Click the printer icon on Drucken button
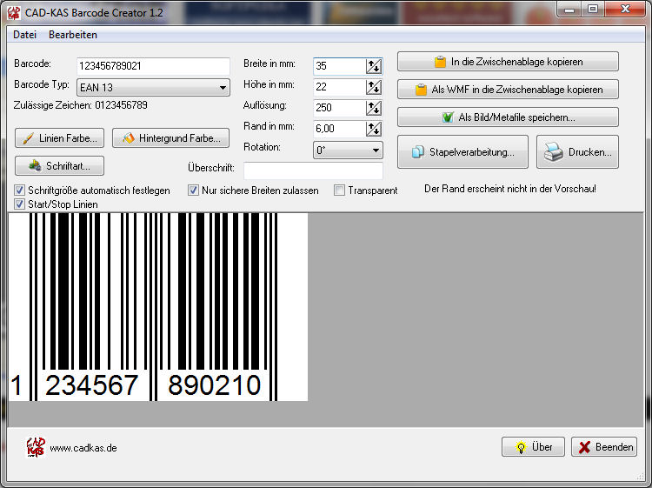Image resolution: width=652 pixels, height=488 pixels. (x=554, y=152)
